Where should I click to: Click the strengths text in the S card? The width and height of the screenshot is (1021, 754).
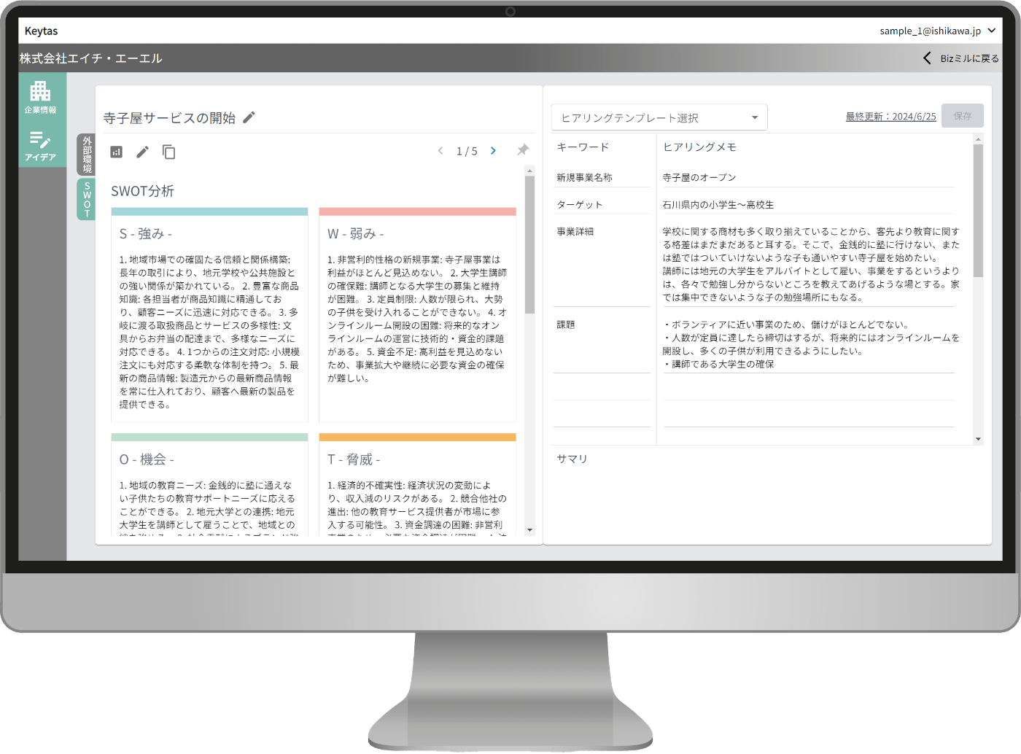click(x=209, y=332)
